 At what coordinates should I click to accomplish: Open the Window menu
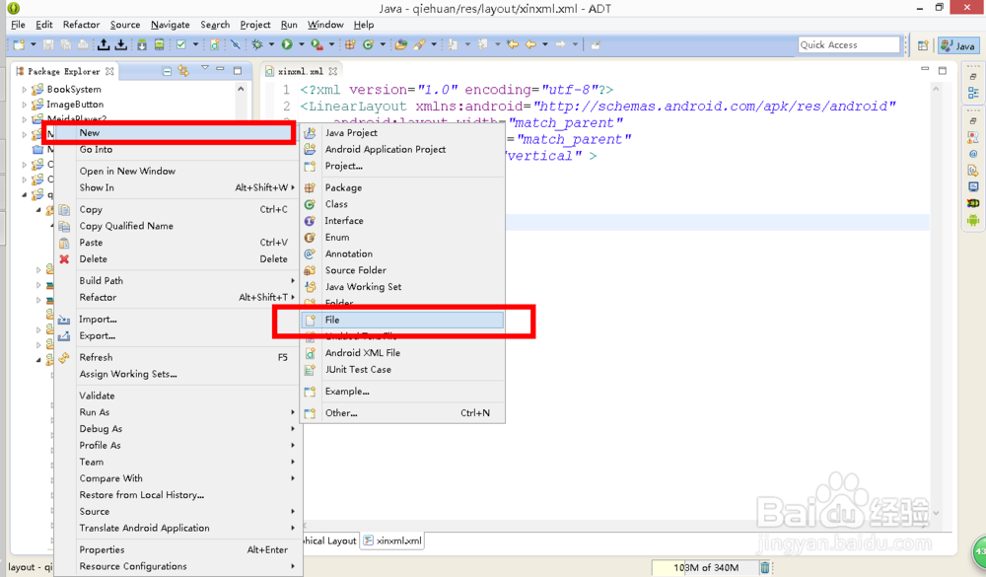click(325, 25)
